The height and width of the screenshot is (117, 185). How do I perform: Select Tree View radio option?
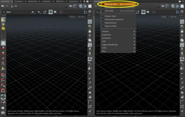tap(118, 11)
